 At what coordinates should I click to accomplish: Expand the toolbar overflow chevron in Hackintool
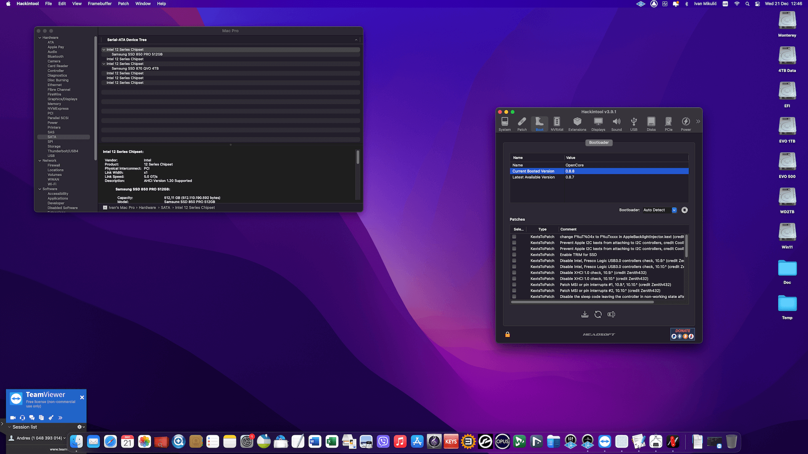tap(698, 121)
